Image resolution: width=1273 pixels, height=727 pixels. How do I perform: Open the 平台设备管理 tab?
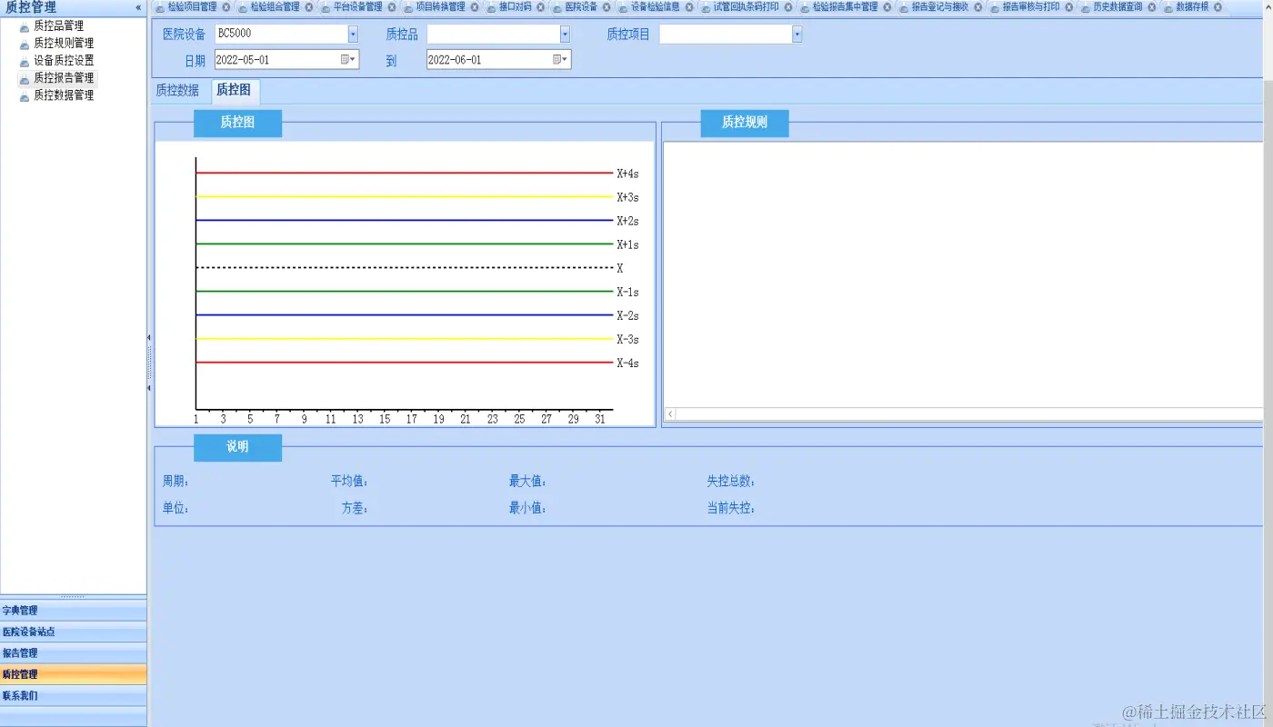click(x=357, y=7)
